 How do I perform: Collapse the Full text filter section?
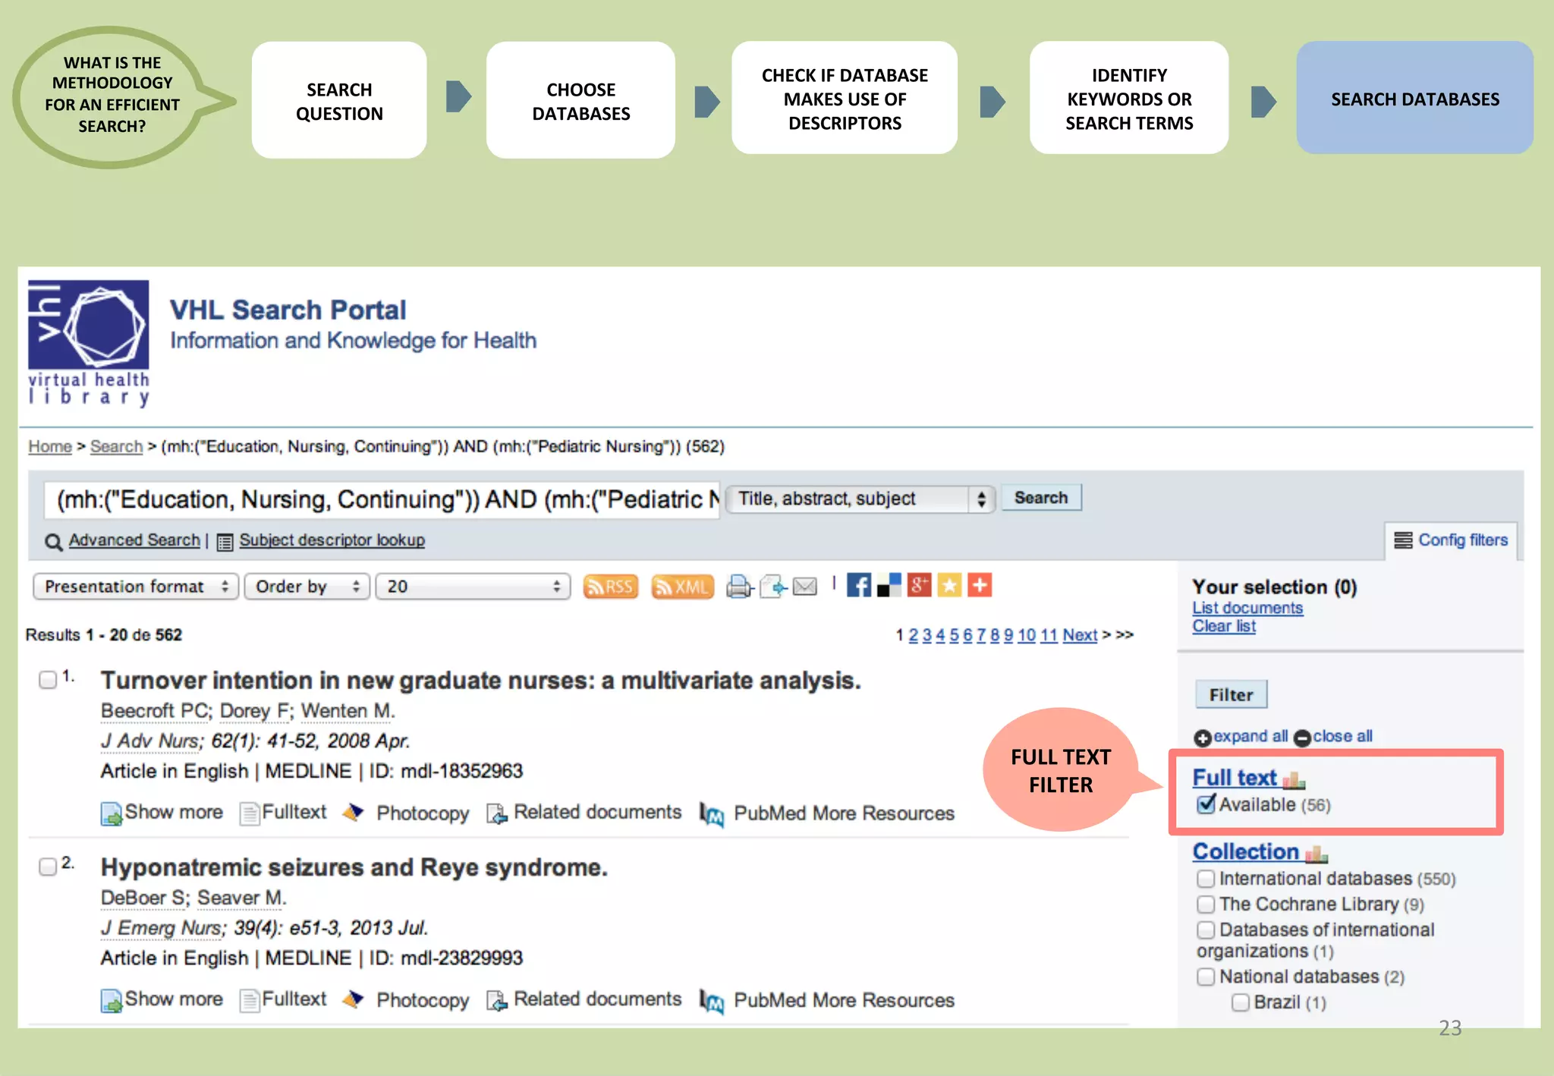click(1235, 778)
